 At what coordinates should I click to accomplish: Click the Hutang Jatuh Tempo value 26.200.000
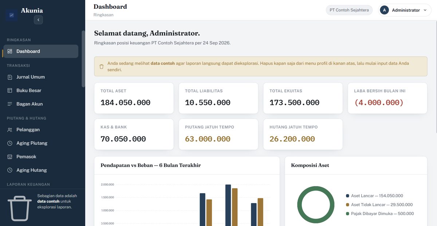click(x=292, y=139)
